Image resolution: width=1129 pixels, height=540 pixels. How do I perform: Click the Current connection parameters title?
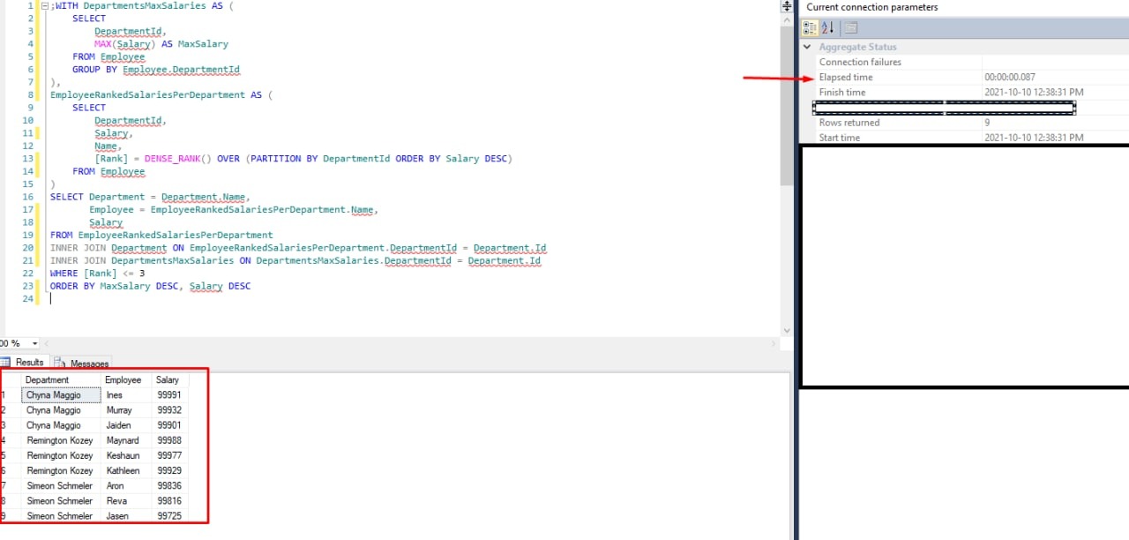pyautogui.click(x=872, y=7)
